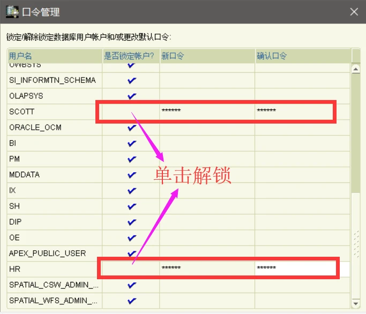Click the scroll down arrow button
This screenshot has height=314, width=366.
coord(355,303)
